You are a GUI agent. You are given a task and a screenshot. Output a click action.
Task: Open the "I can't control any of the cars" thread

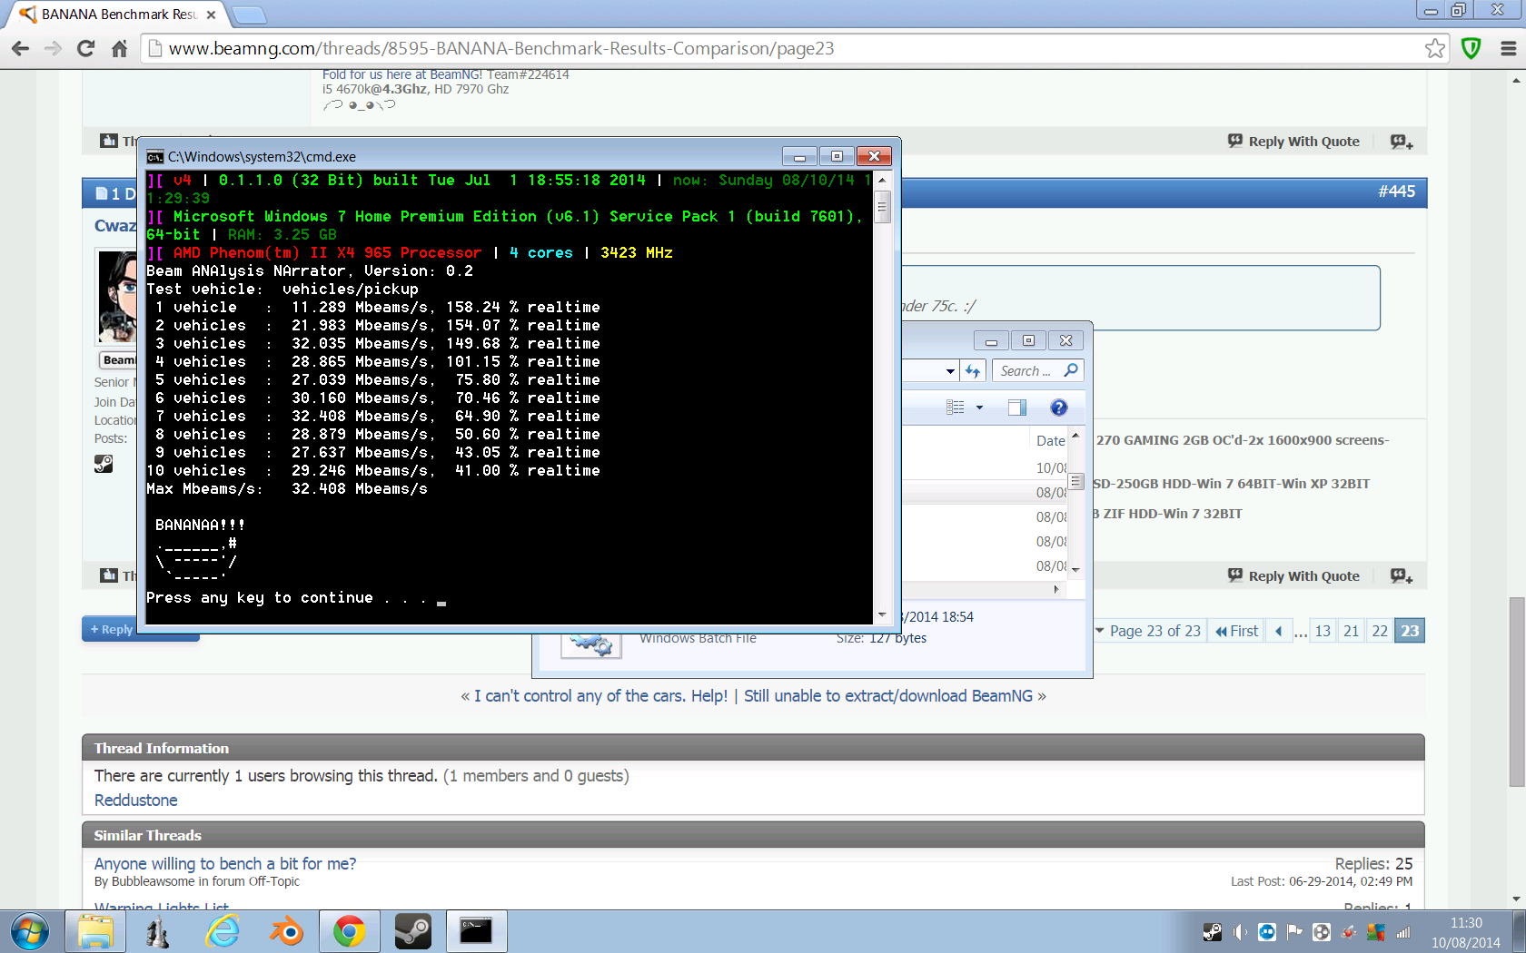tap(600, 696)
